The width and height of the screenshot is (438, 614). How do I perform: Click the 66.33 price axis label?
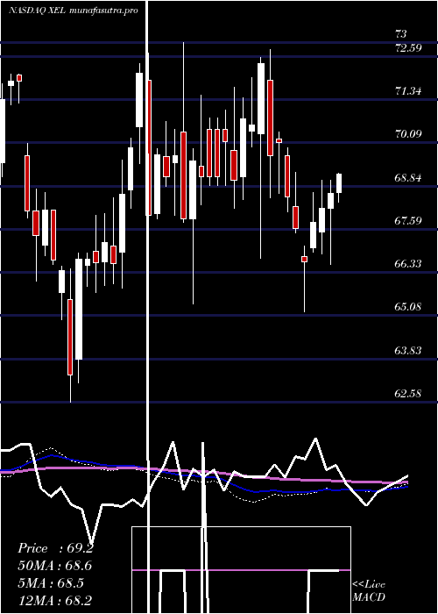point(408,263)
